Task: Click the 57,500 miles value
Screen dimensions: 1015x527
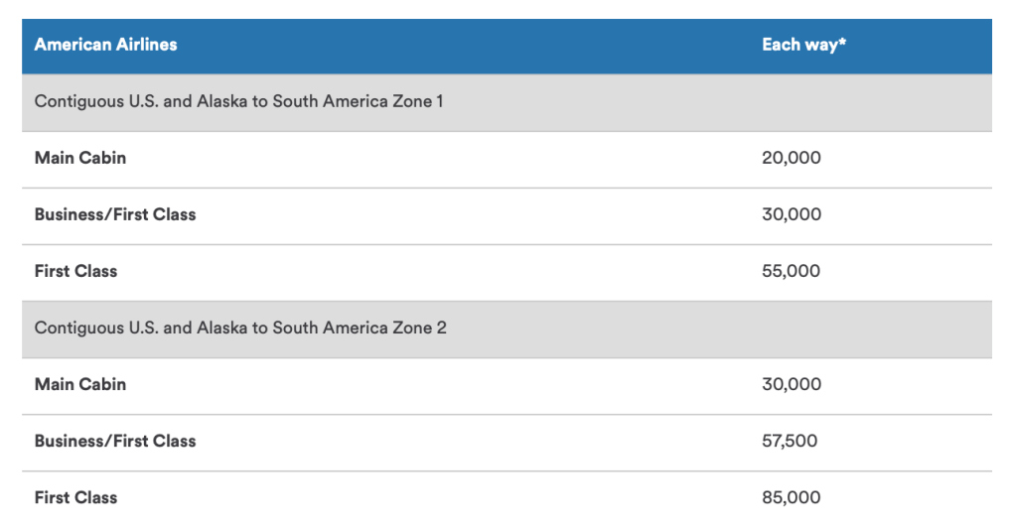Action: pyautogui.click(x=792, y=441)
